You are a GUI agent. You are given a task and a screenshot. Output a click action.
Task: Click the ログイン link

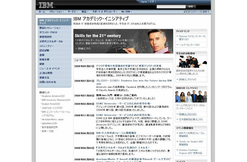(x=196, y=12)
